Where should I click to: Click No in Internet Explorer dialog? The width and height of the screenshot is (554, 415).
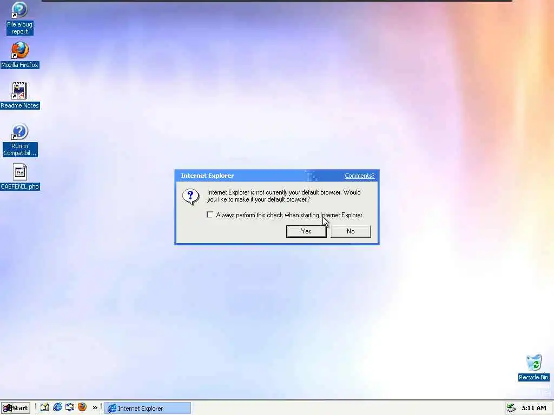(x=351, y=231)
